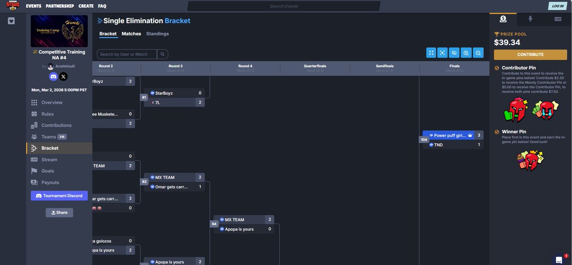Viewport: 572px width, 265px height.
Task: Click the Rules book icon in sidebar
Action: [x=34, y=114]
